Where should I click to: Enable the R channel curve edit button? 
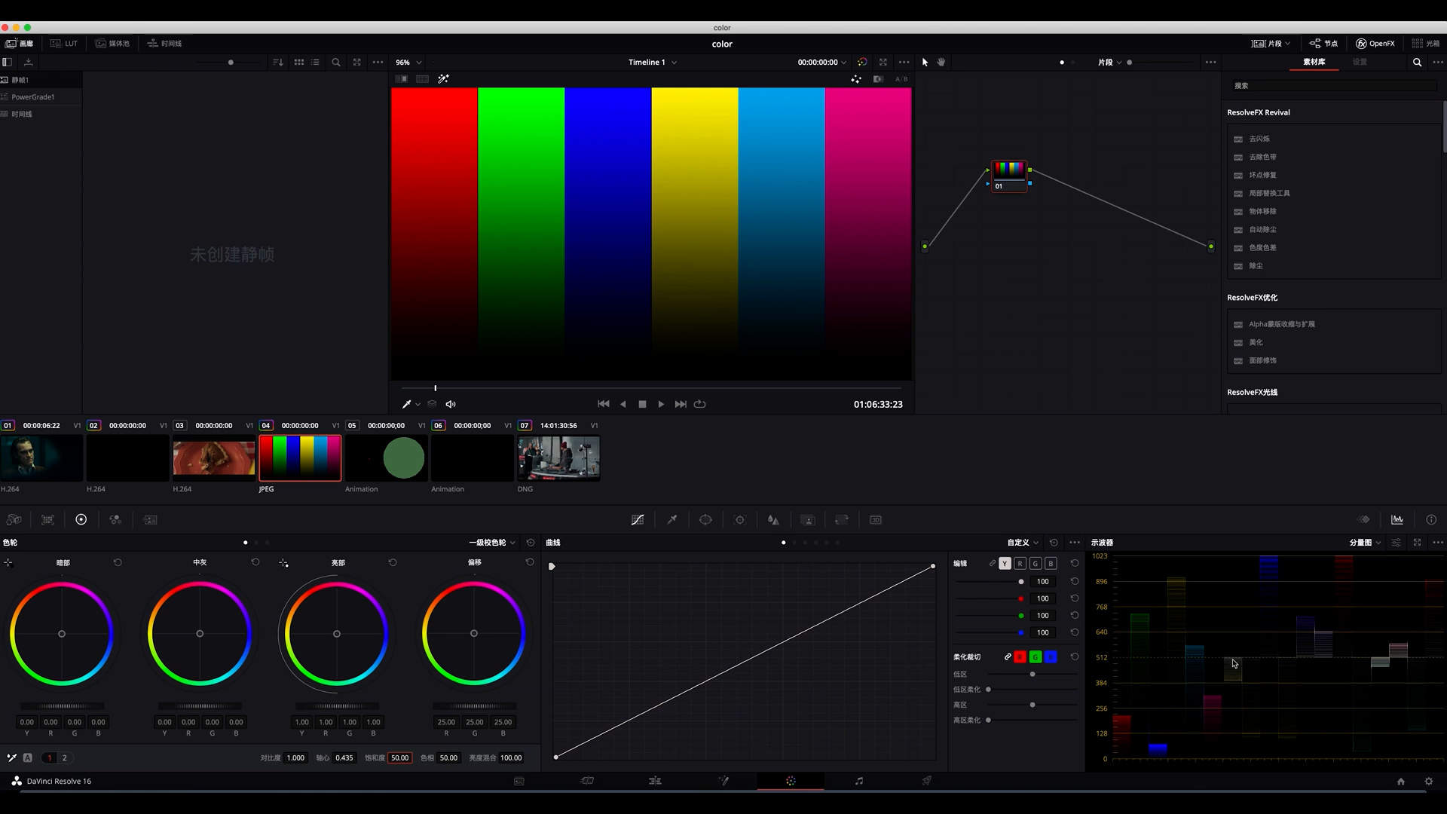[1020, 564]
